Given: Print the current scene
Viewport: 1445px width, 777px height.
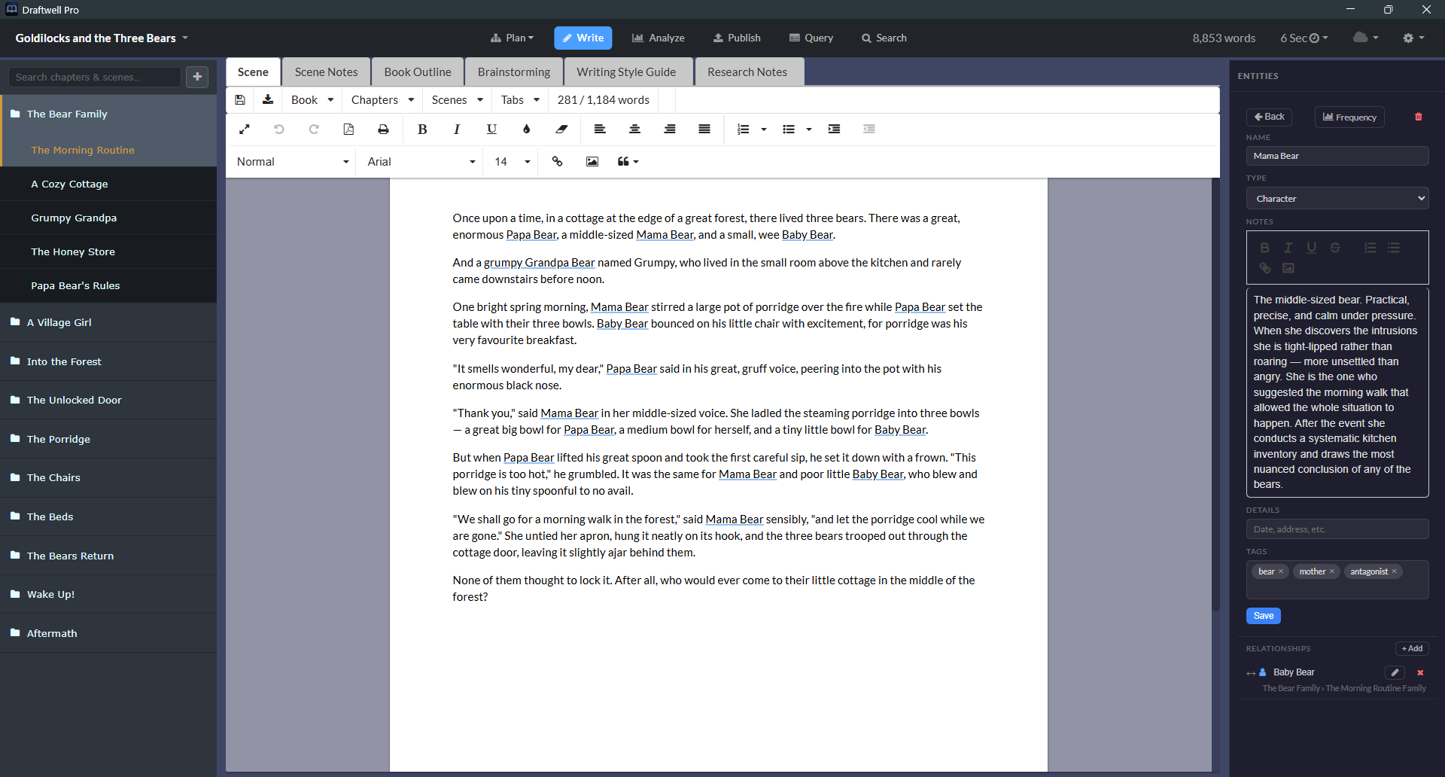Looking at the screenshot, I should 383,129.
